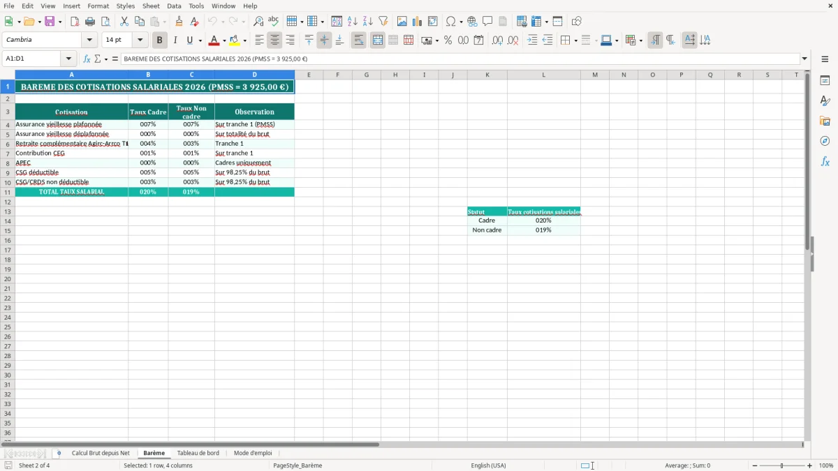Open the Save dropdown arrow
This screenshot has width=838, height=471.
pyautogui.click(x=60, y=22)
